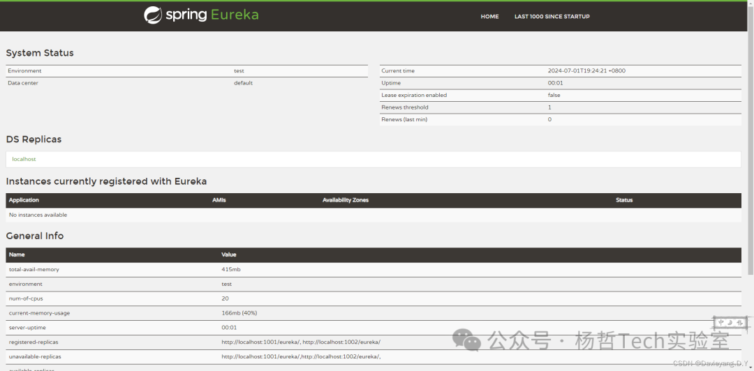The height and width of the screenshot is (371, 754).
Task: Open the HOME nav link
Action: click(x=489, y=17)
